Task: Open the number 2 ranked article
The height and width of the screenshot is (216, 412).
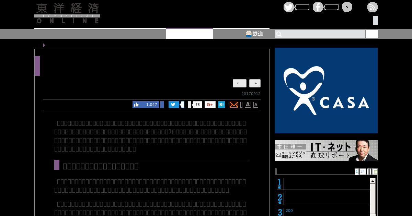Action: click(323, 199)
